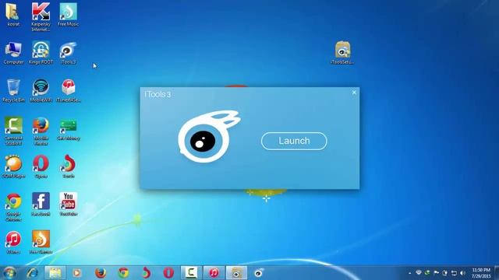The width and height of the screenshot is (499, 280).
Task: Click the taskbar clock showing 11:50 PM
Action: pyautogui.click(x=481, y=273)
